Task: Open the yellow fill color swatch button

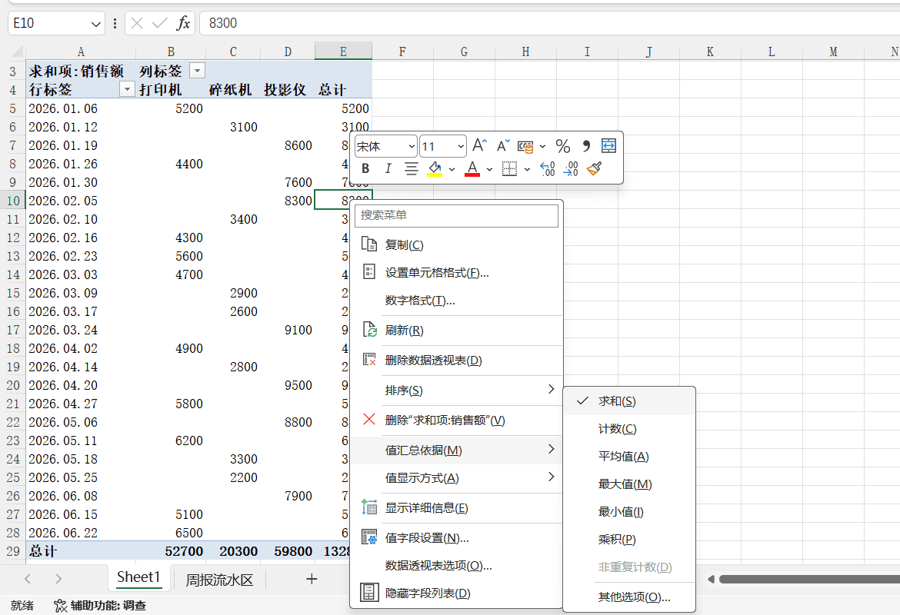Action: click(x=435, y=168)
